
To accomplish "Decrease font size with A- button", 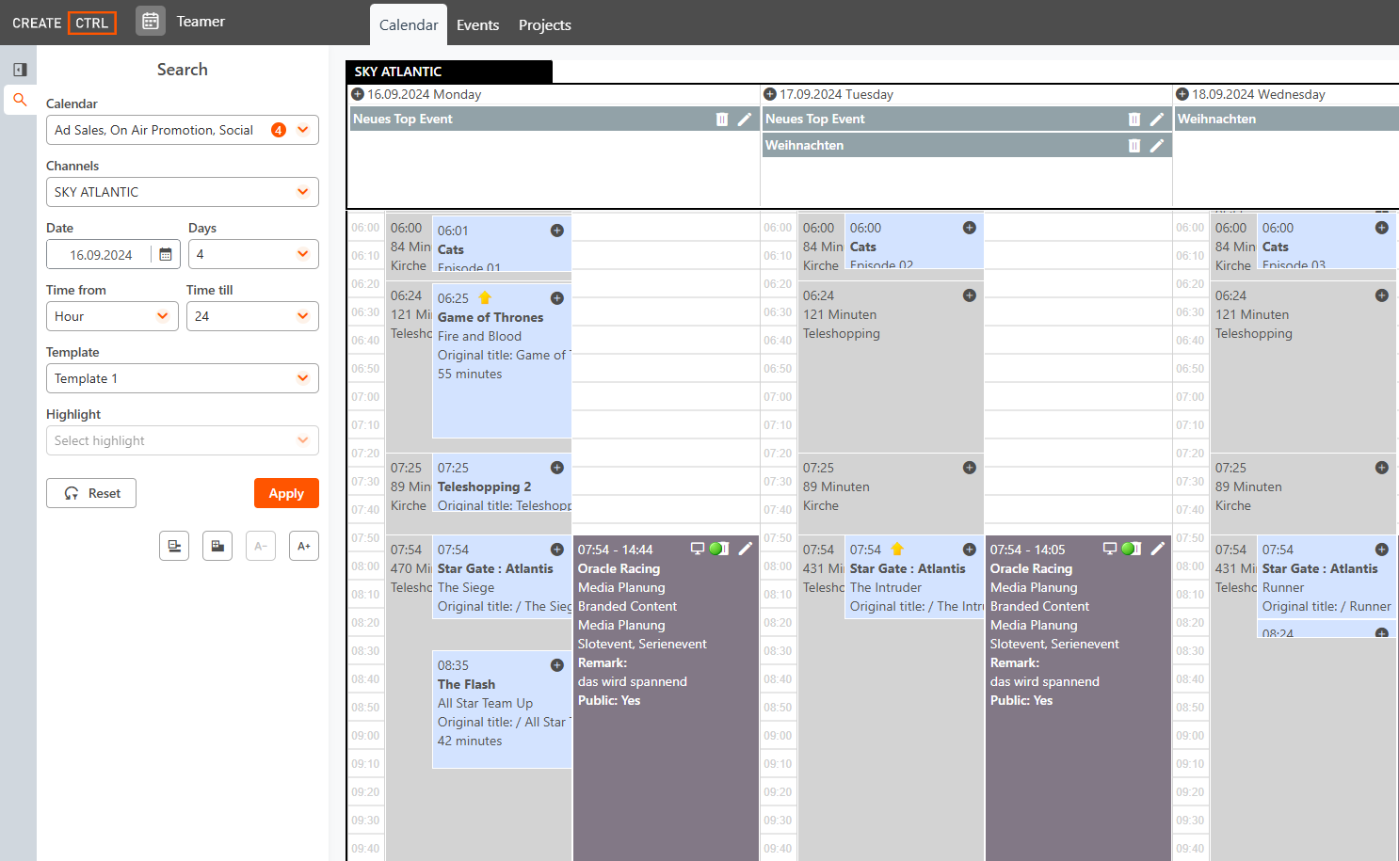I will 261,546.
